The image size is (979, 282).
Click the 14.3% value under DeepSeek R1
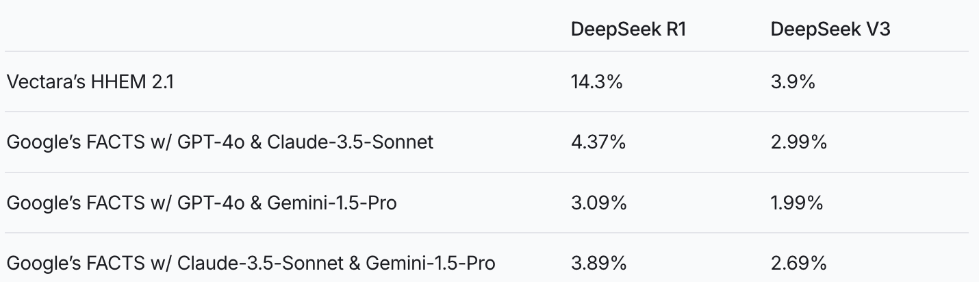pyautogui.click(x=596, y=82)
